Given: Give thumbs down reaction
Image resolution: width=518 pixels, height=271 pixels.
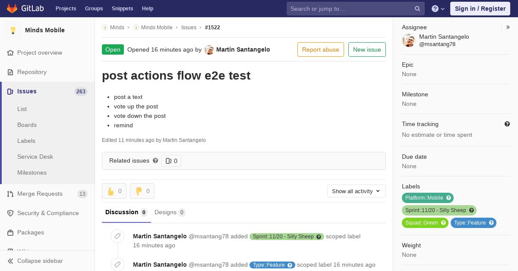Looking at the screenshot, I should (142, 191).
